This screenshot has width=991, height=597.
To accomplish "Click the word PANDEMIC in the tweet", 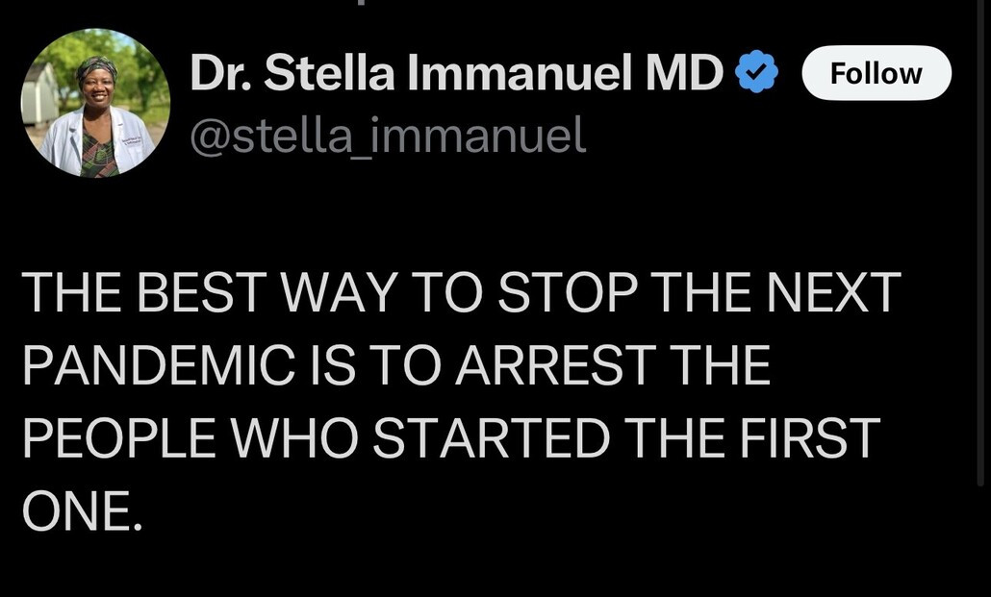I will [151, 364].
